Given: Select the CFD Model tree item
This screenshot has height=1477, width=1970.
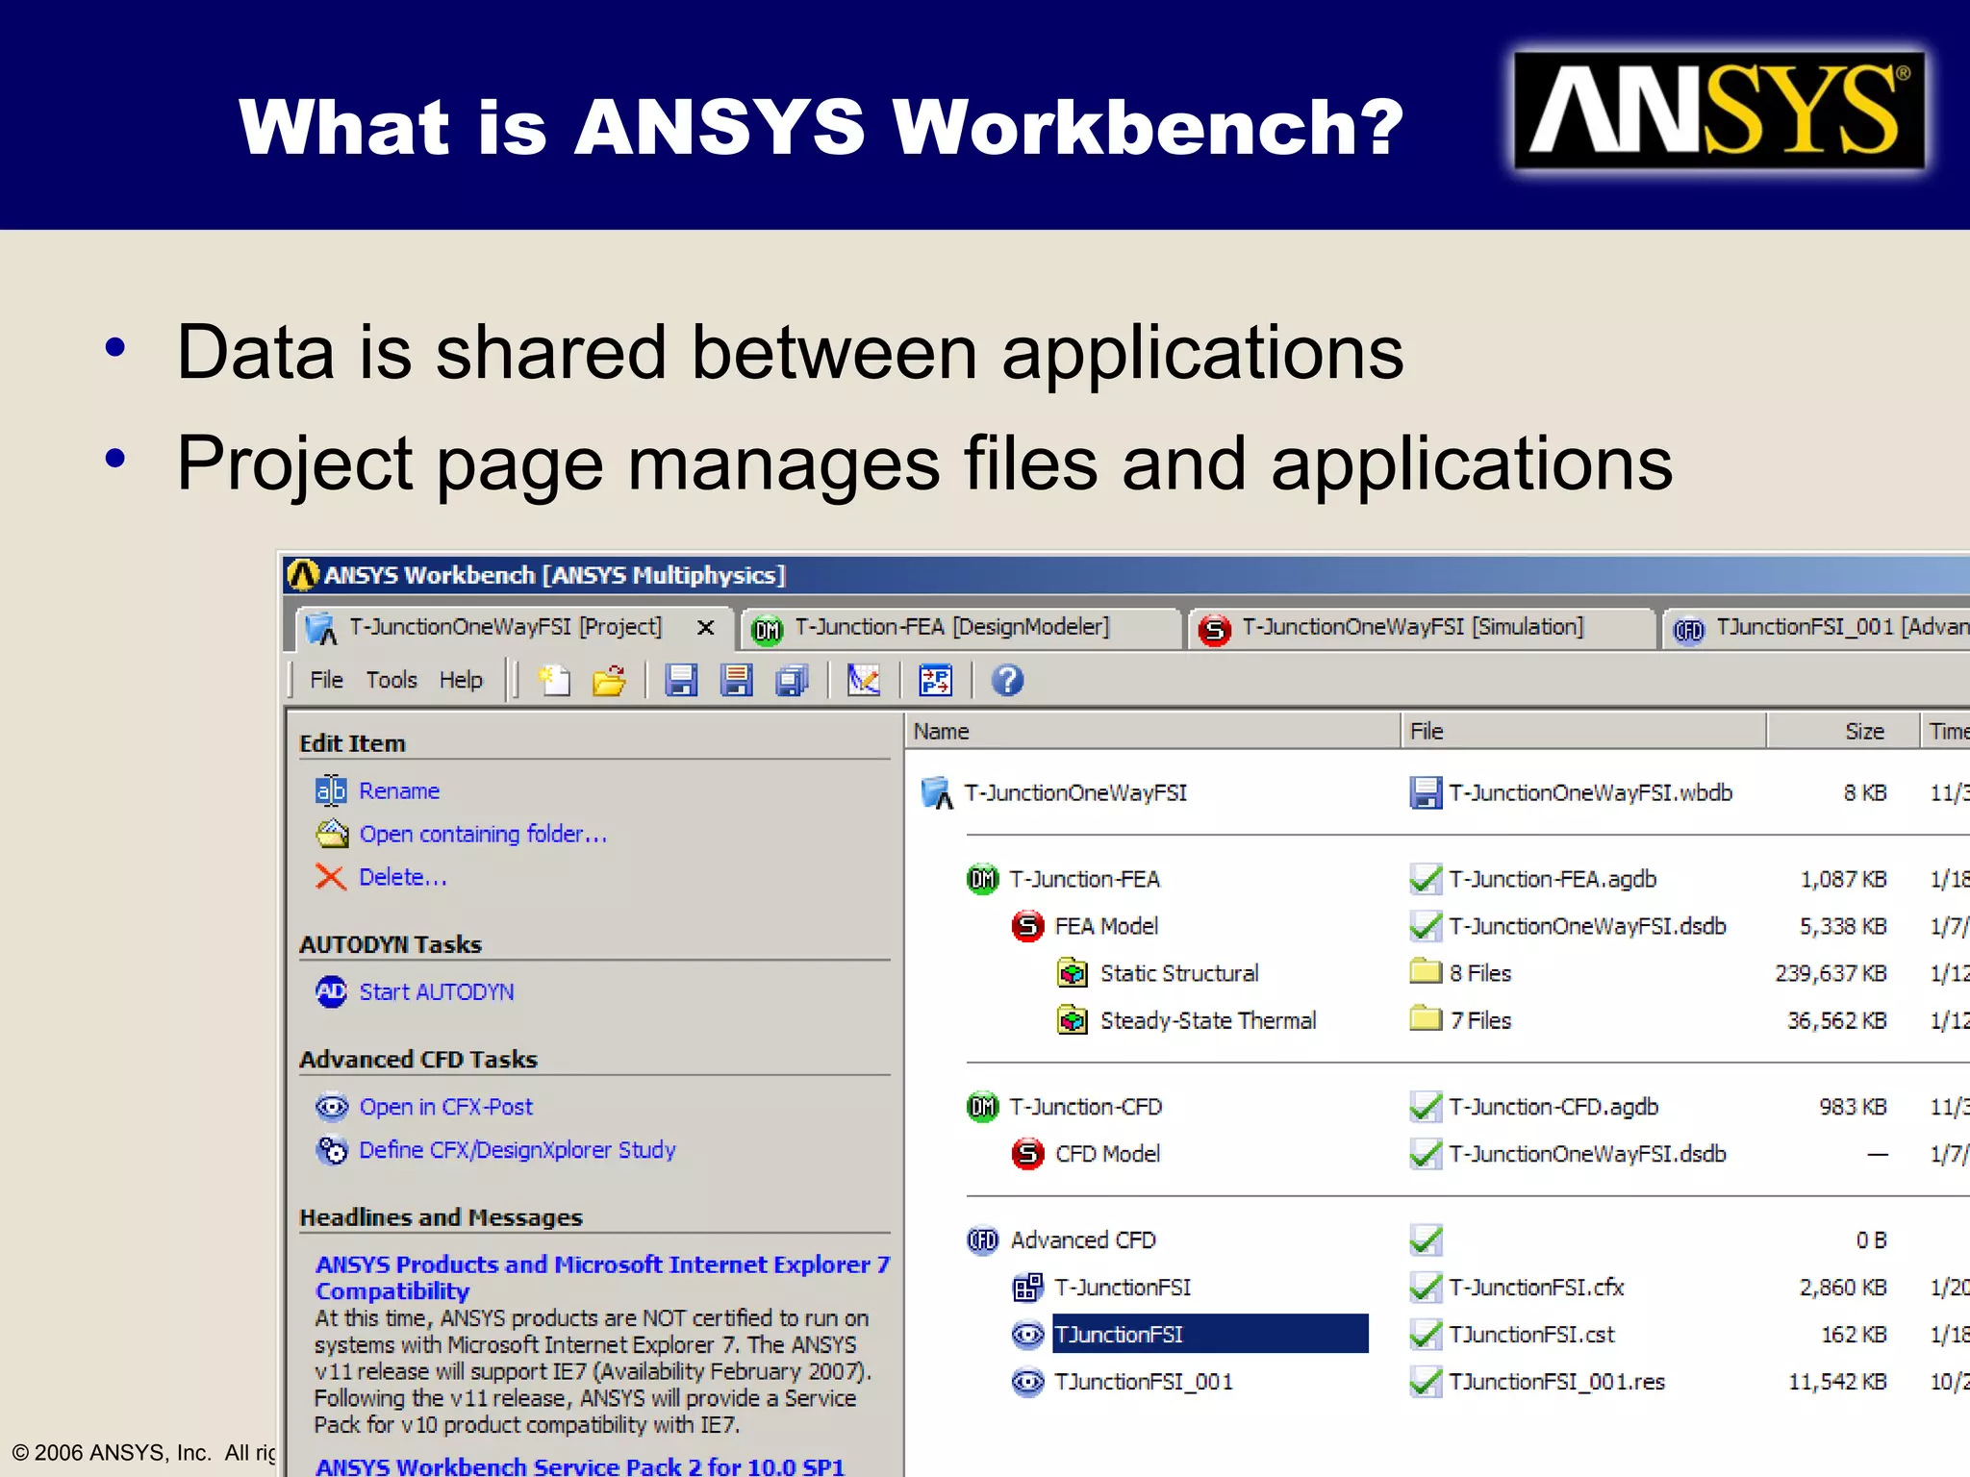Looking at the screenshot, I should tap(1107, 1154).
